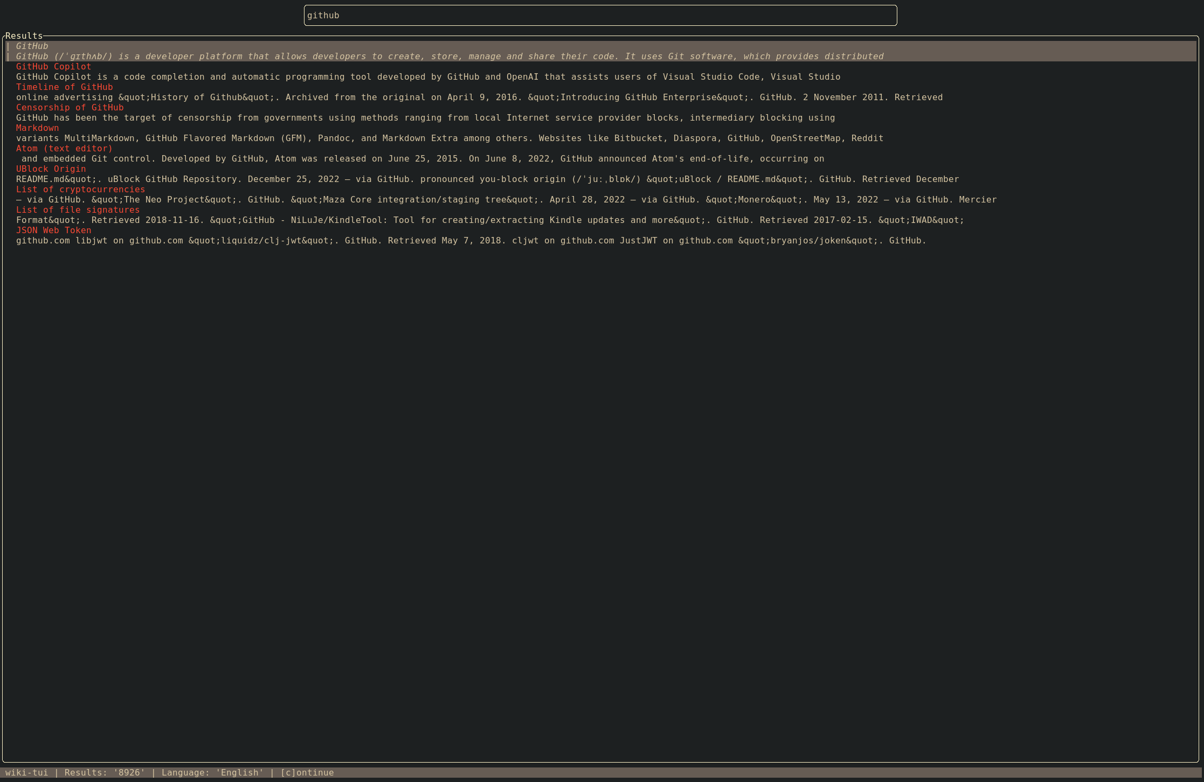The width and height of the screenshot is (1204, 782).
Task: Open the Markdown article result
Action: [37, 128]
